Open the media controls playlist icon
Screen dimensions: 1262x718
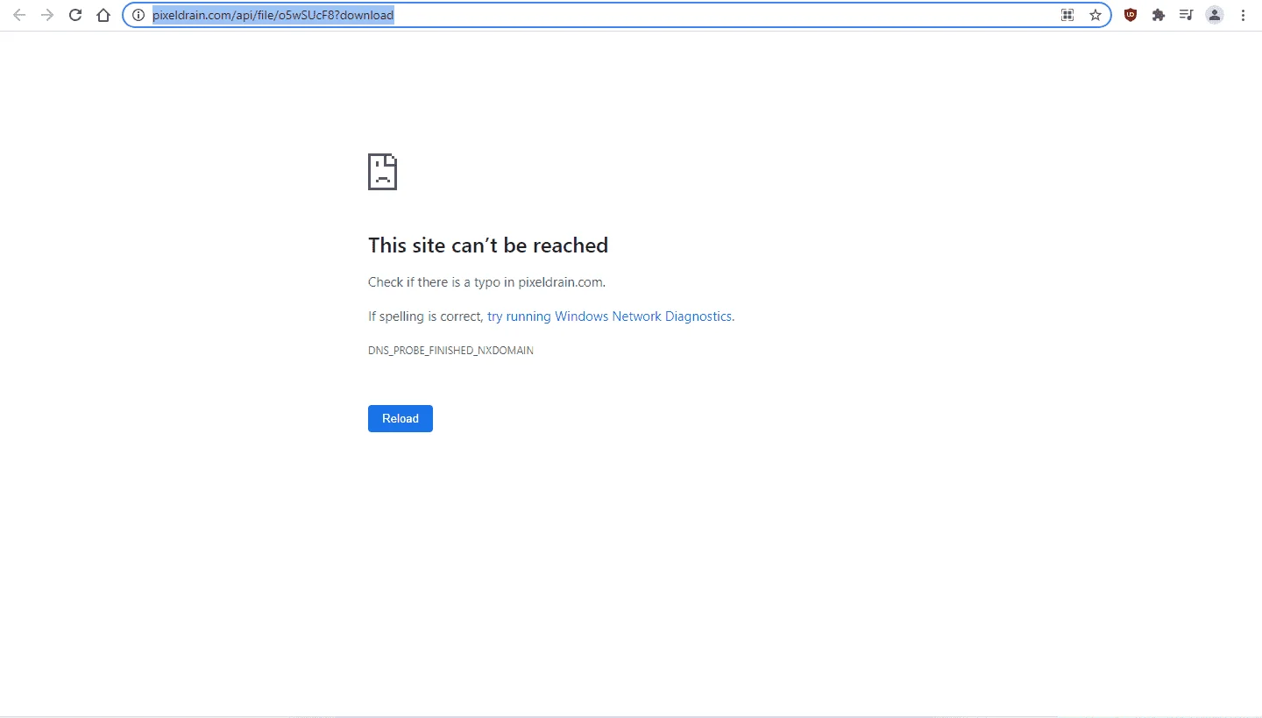coord(1186,15)
